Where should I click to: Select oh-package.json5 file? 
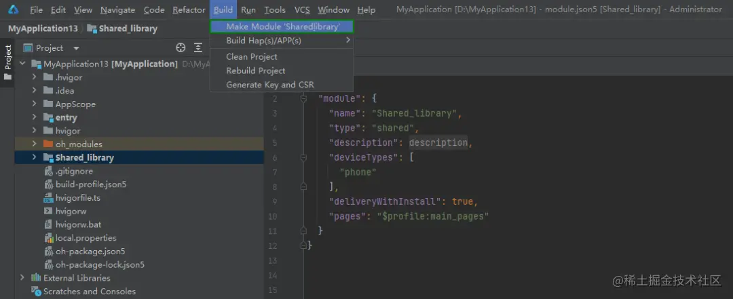[139, 252]
